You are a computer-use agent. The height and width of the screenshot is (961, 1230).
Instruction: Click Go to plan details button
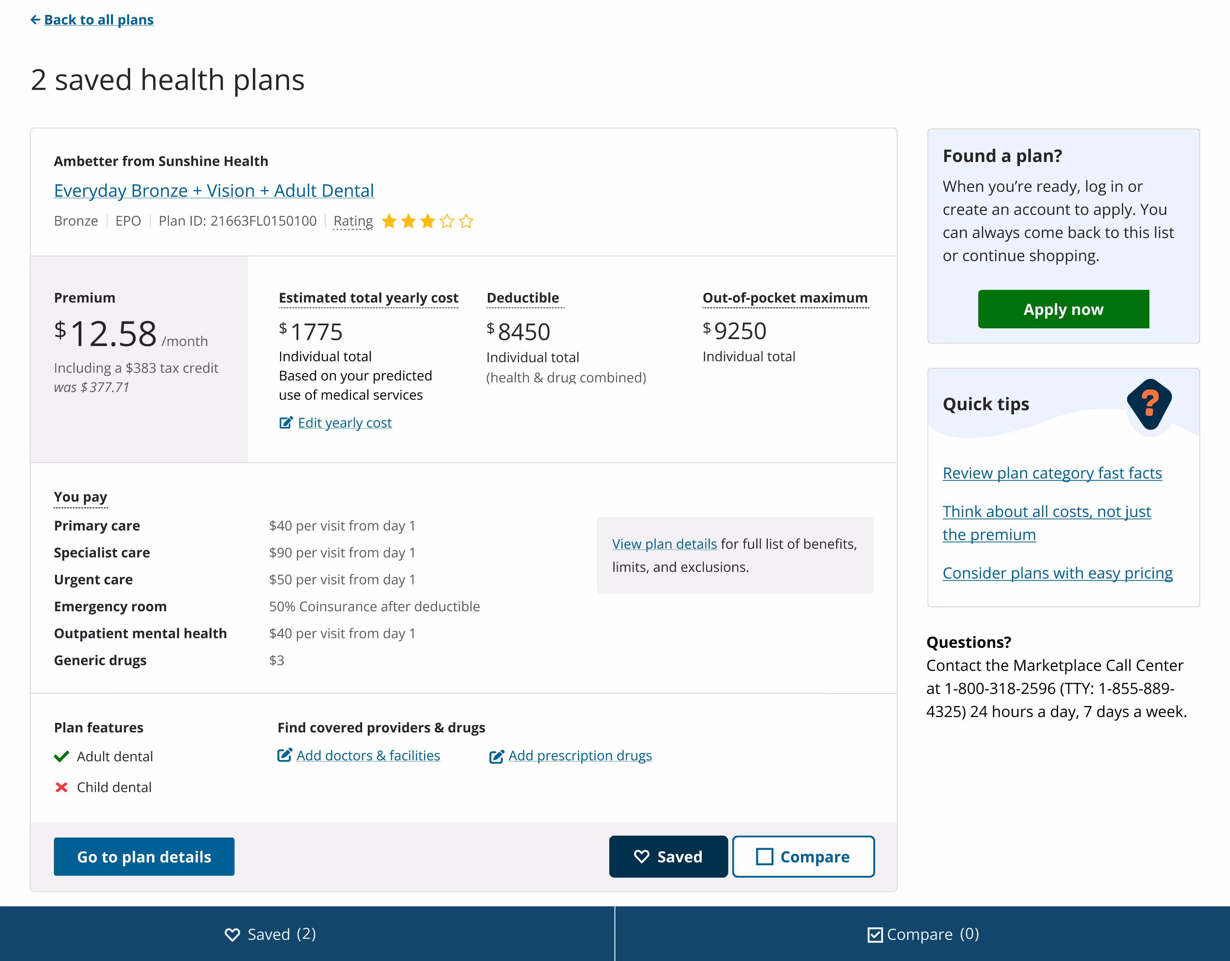click(144, 857)
